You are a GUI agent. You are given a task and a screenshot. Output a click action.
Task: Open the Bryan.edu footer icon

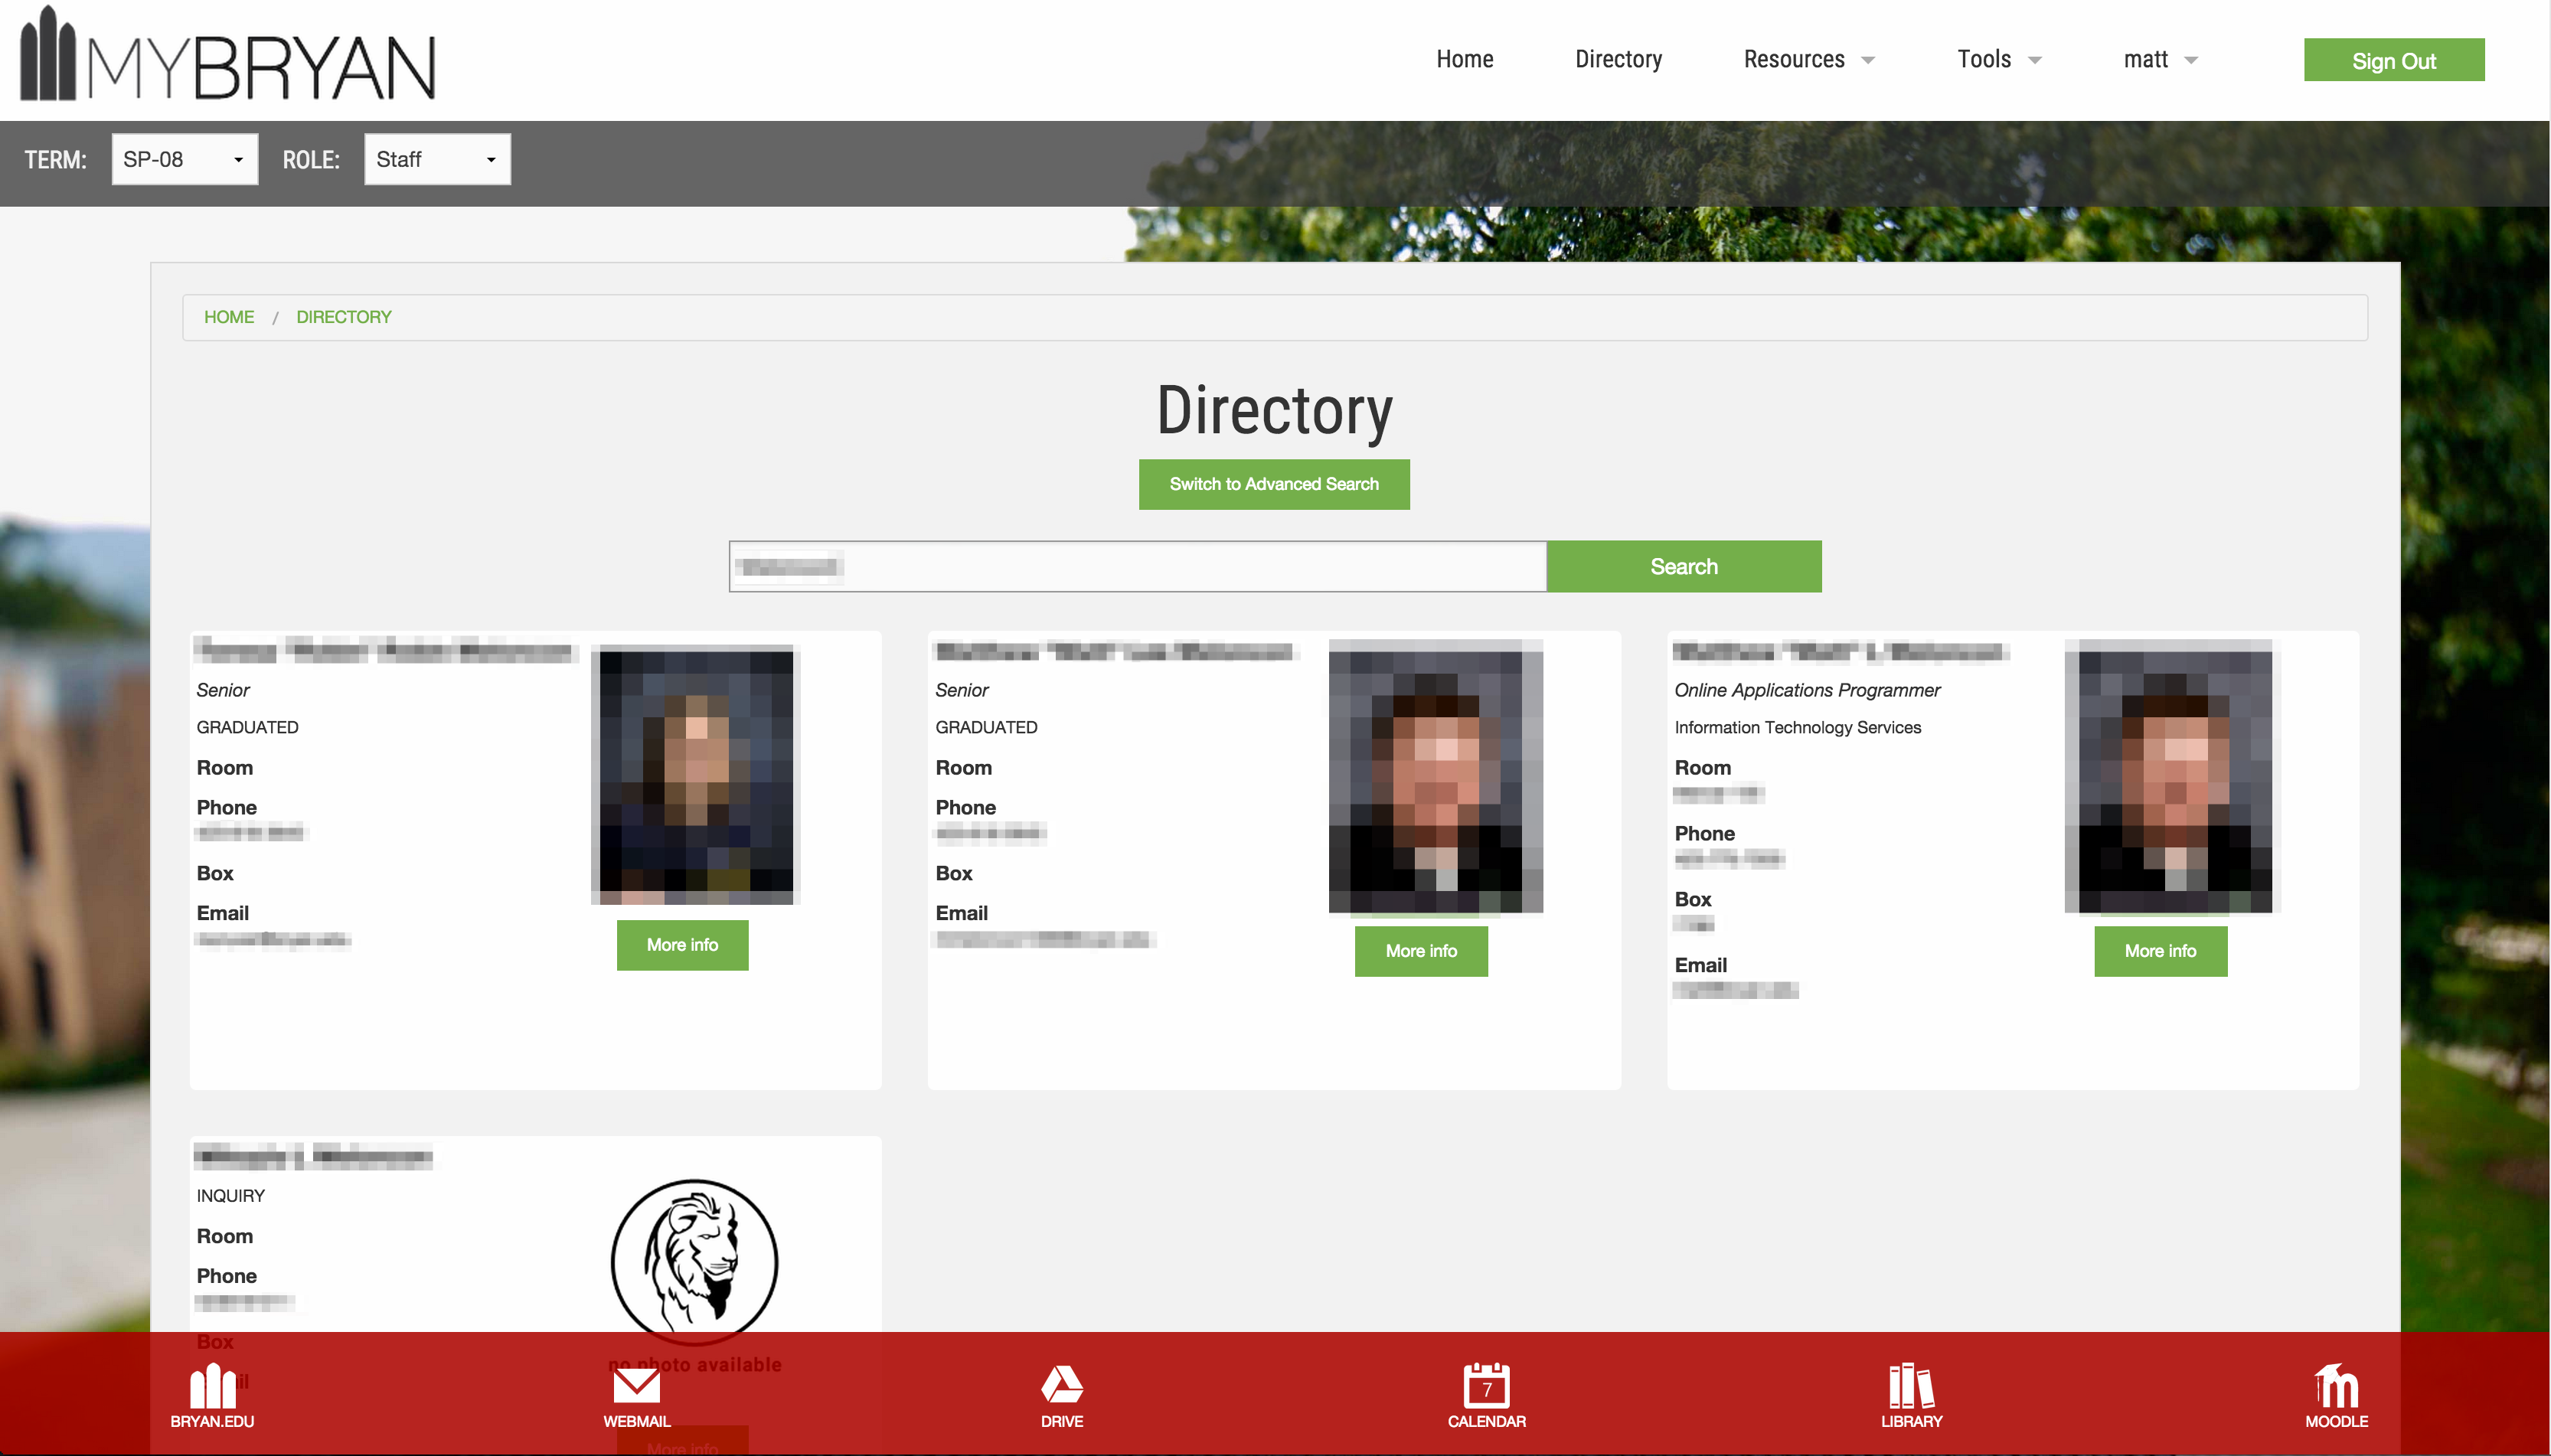click(212, 1396)
